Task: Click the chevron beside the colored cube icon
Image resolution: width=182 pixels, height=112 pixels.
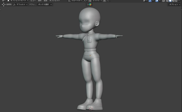Action: click(88, 5)
